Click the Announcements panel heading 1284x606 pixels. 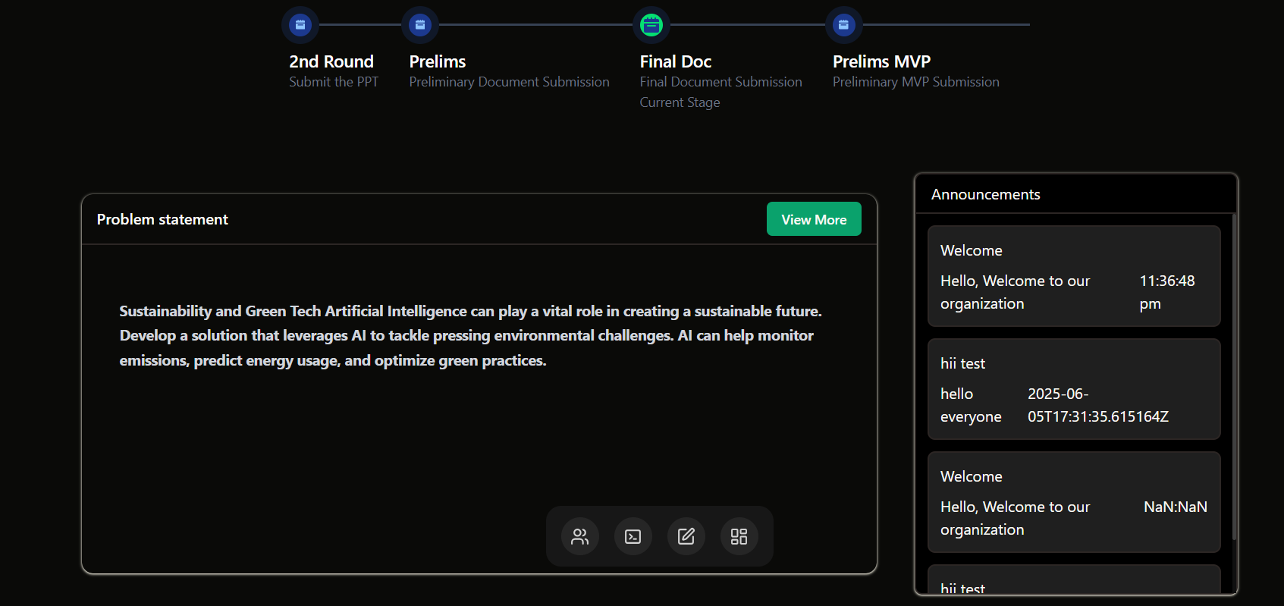tap(985, 195)
